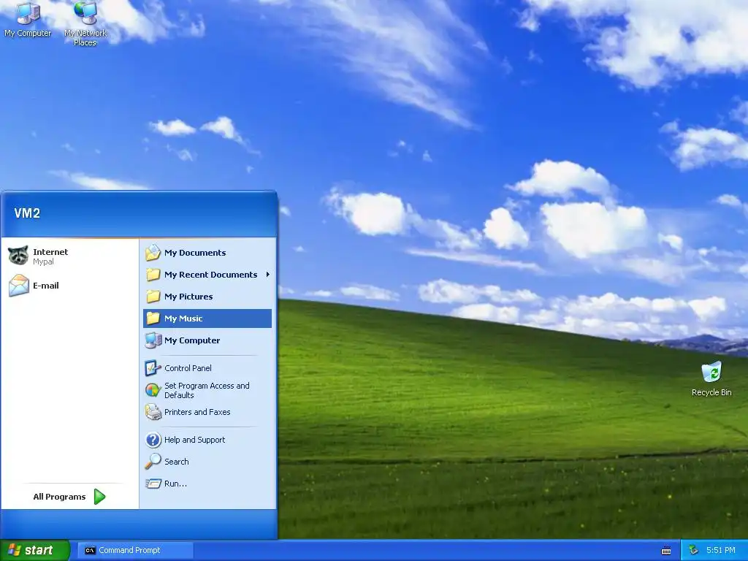Open the Run... dialog entry

click(x=207, y=484)
